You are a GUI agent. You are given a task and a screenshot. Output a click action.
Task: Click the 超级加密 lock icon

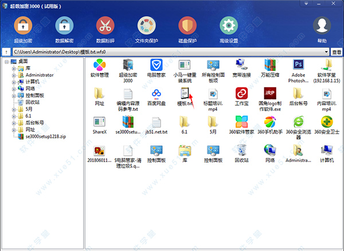[22, 26]
